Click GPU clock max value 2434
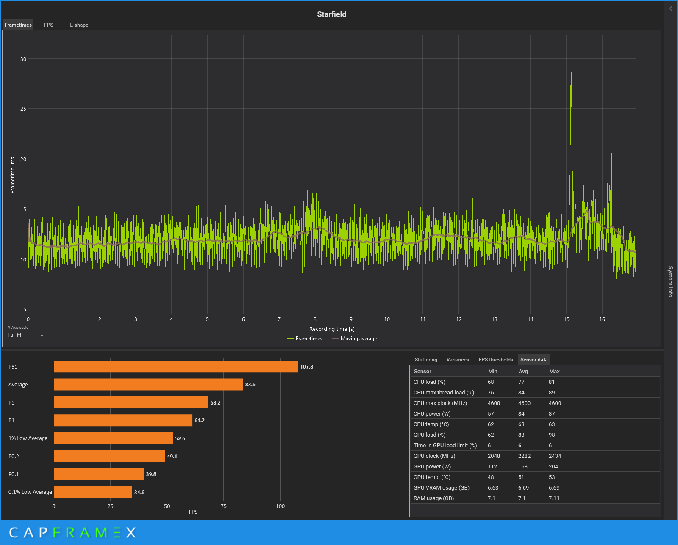 tap(555, 456)
